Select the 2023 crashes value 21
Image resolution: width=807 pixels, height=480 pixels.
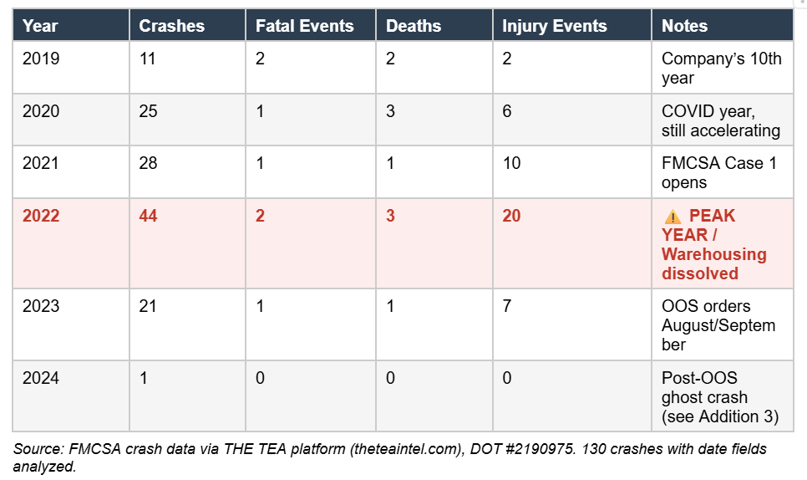tap(149, 306)
